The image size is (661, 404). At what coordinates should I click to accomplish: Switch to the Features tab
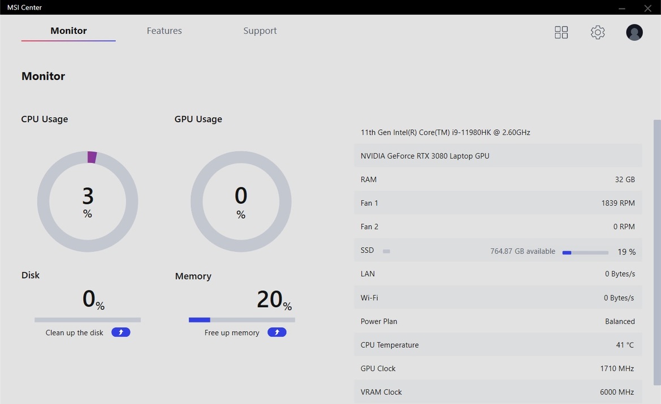coord(164,31)
